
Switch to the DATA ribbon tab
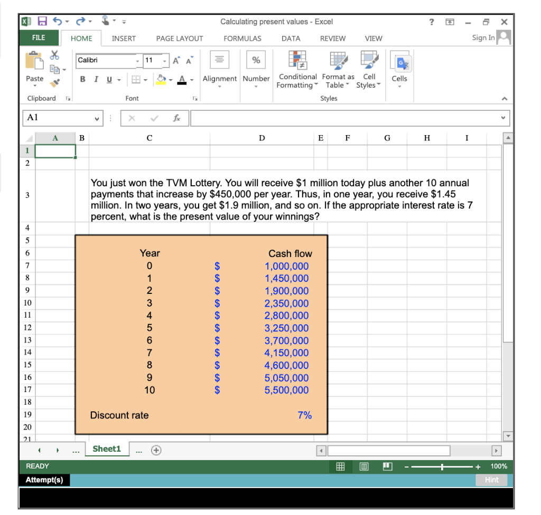(291, 38)
